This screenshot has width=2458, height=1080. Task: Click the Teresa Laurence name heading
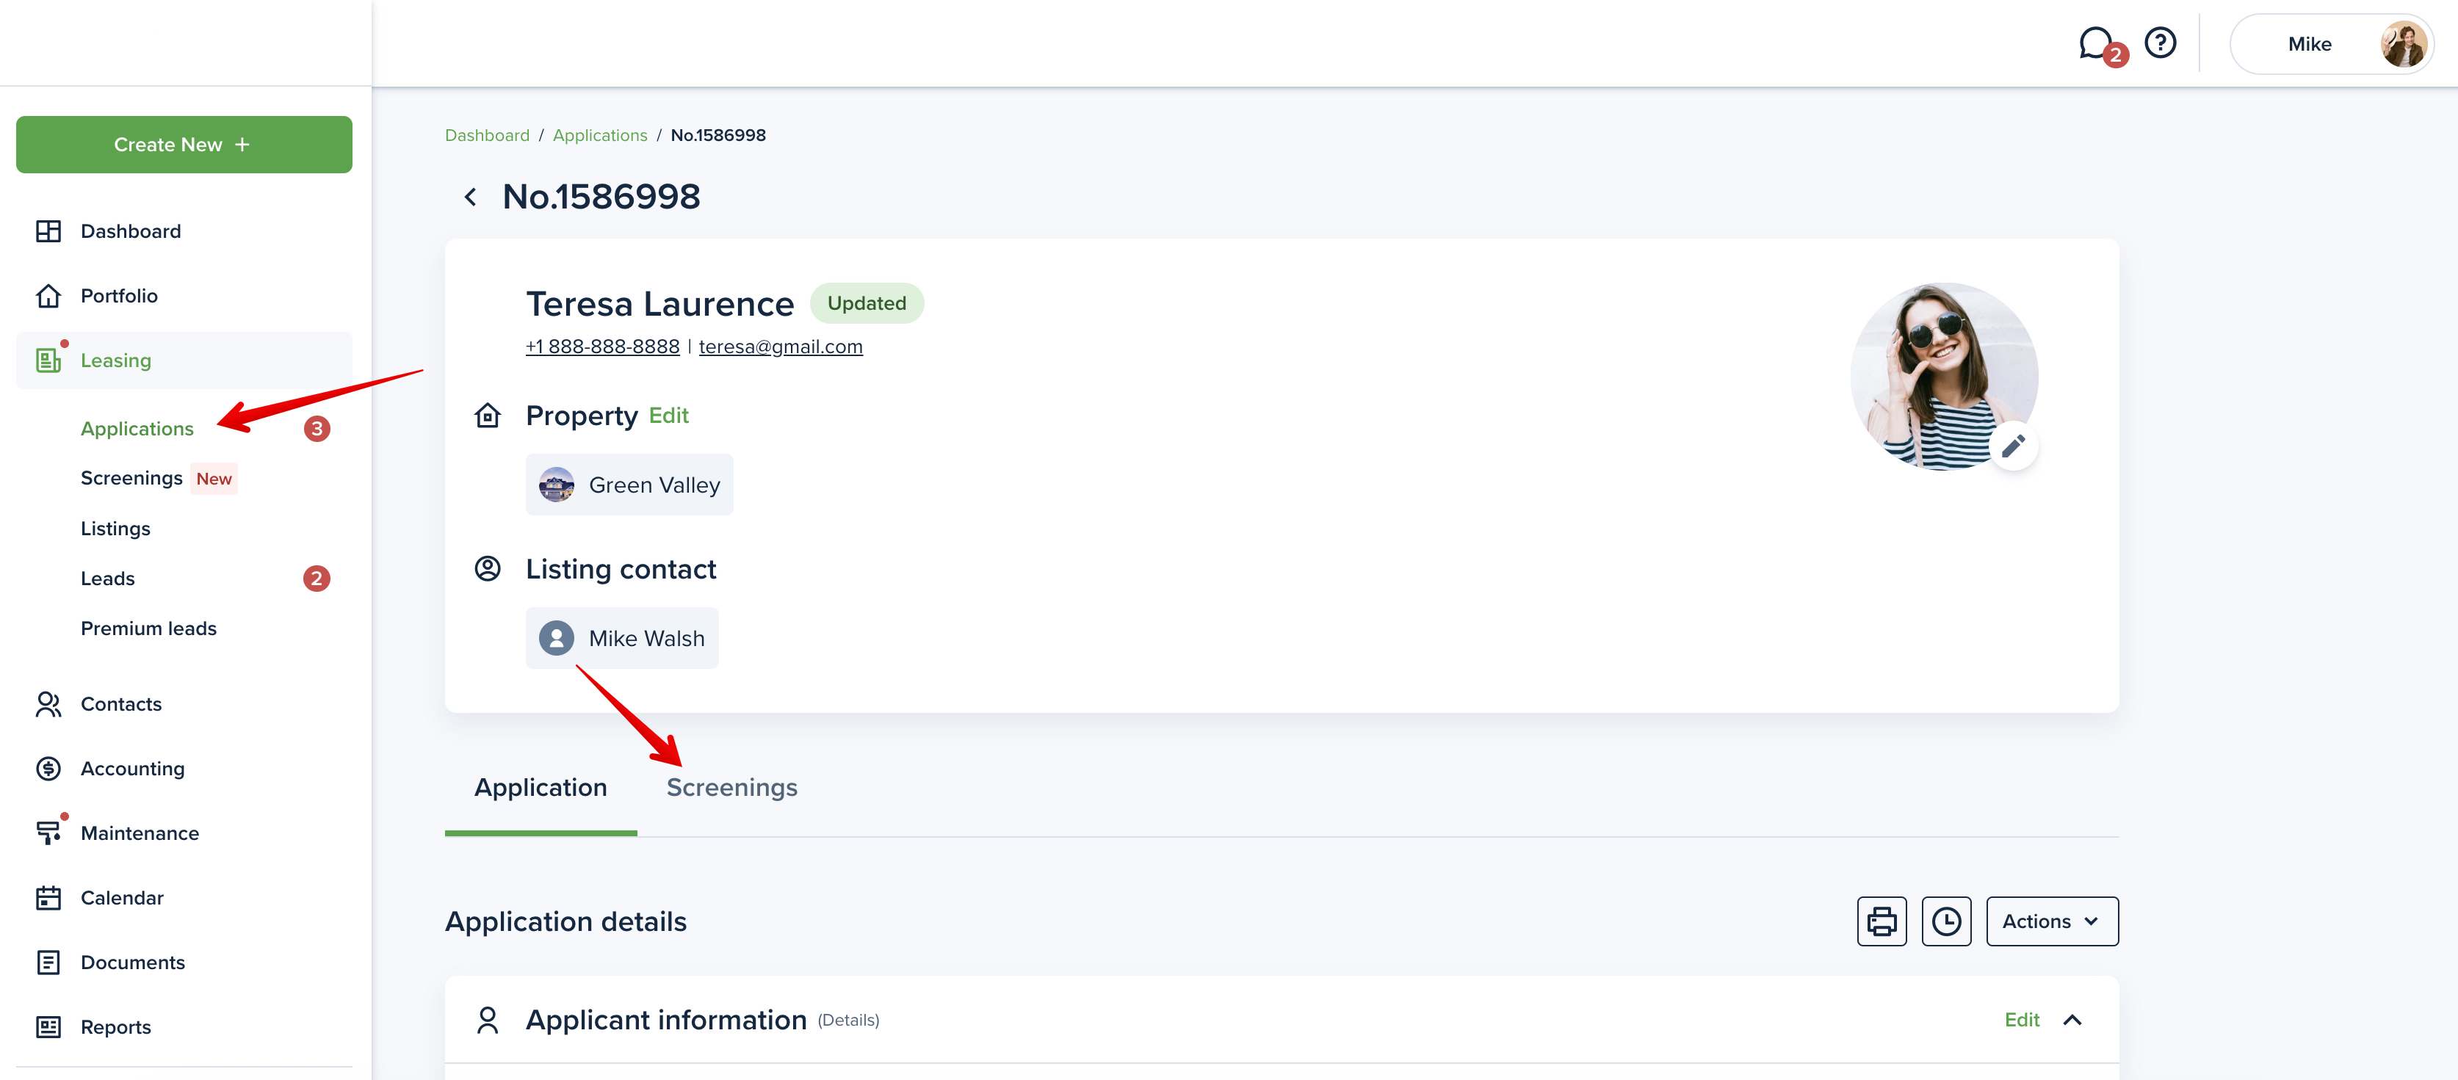[660, 303]
